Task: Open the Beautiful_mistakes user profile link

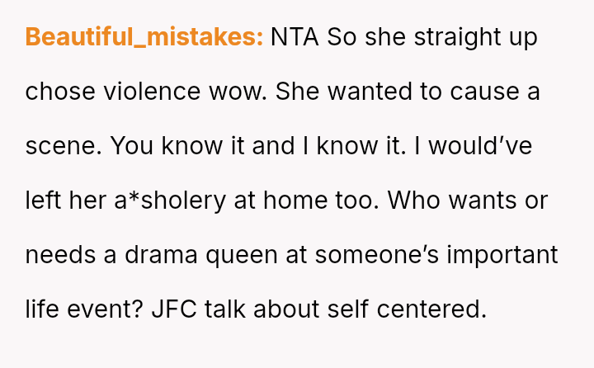Action: [x=144, y=37]
